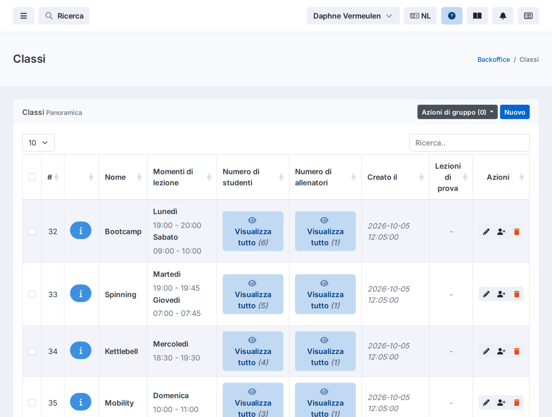The height and width of the screenshot is (417, 552).
Task: Click the table Ricerca.. search field
Action: pos(469,143)
